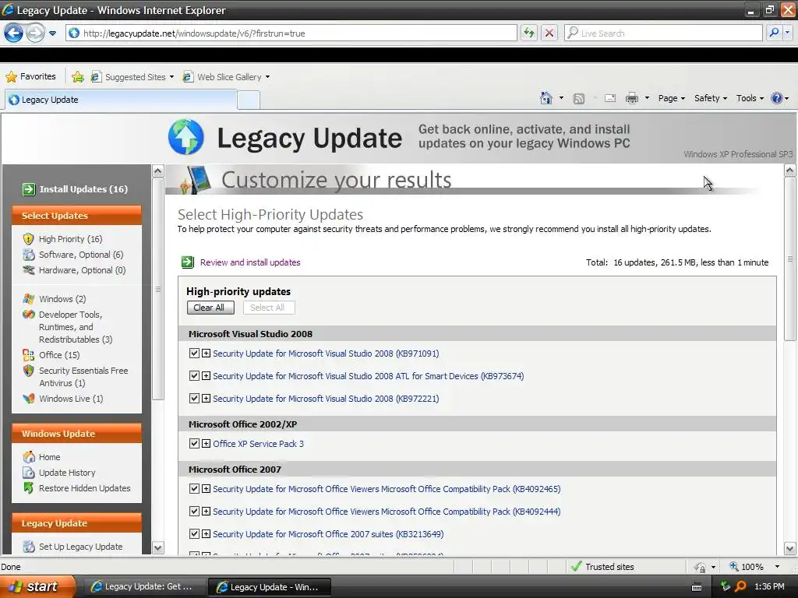This screenshot has width=798, height=598.
Task: Click the main page scroll down arrow
Action: pos(789,548)
